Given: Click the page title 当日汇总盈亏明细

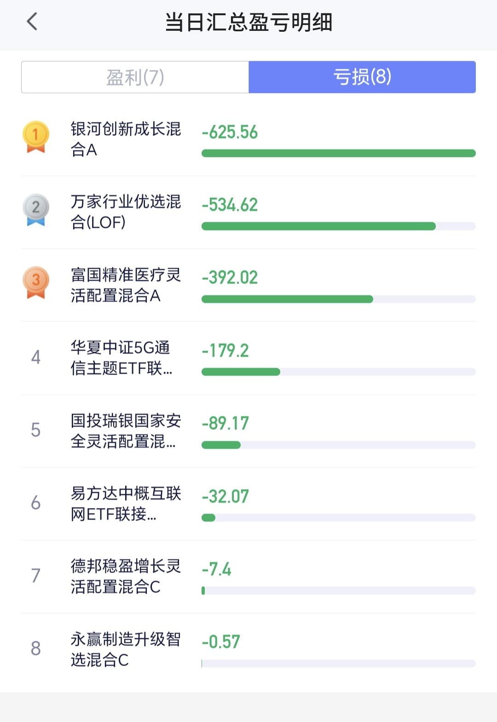Looking at the screenshot, I should pos(248,22).
